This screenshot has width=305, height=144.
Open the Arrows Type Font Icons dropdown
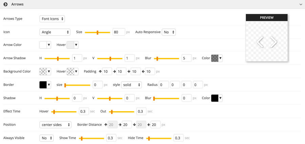click(x=52, y=19)
